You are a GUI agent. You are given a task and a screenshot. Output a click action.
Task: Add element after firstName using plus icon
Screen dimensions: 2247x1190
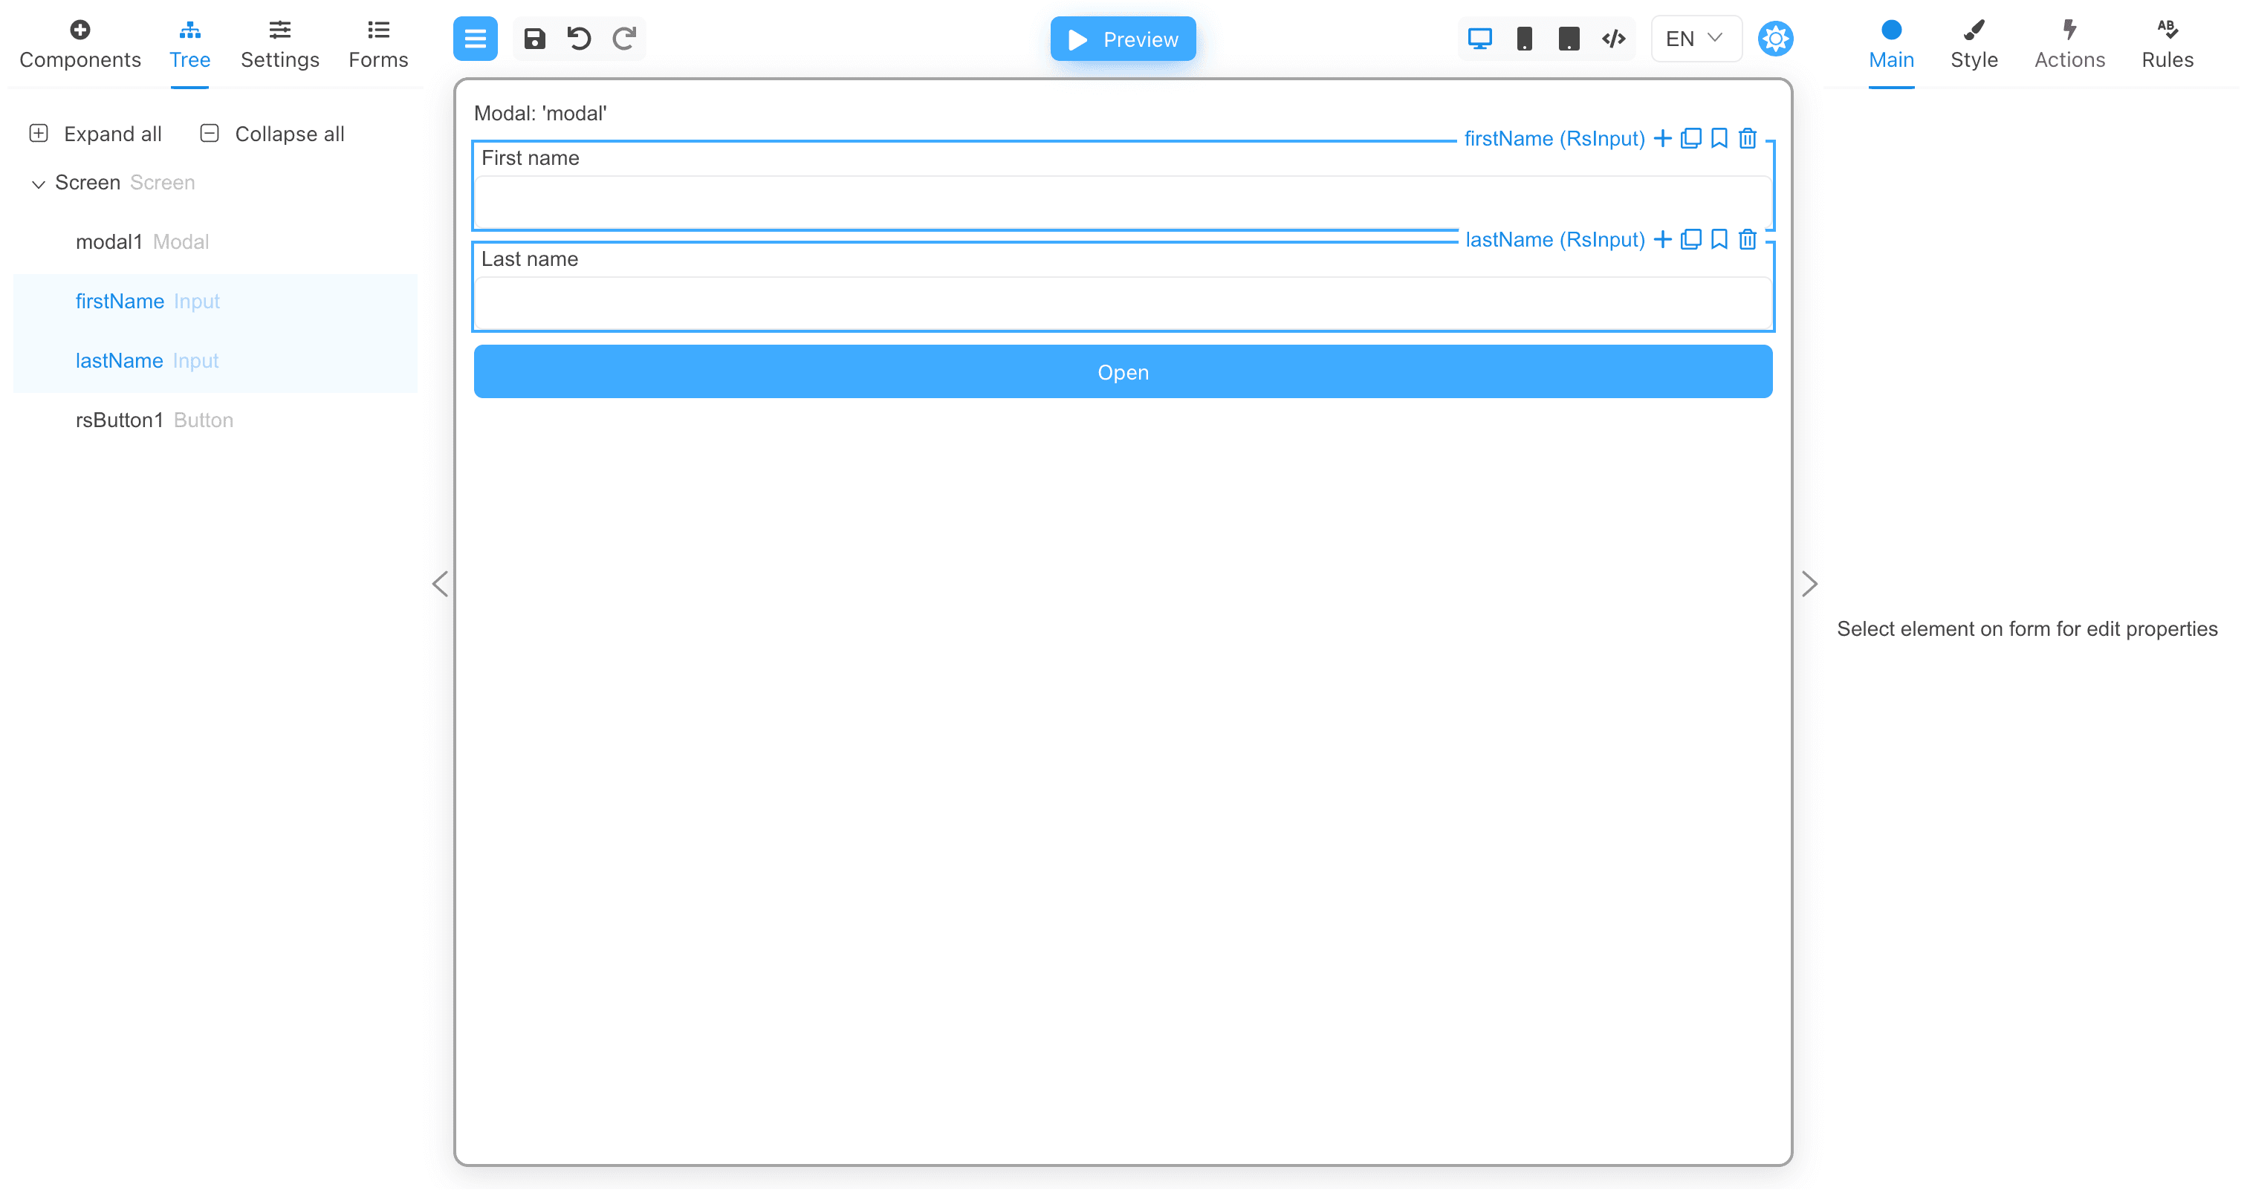point(1662,137)
